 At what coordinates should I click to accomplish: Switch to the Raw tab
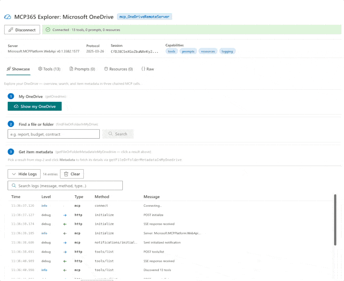click(147, 69)
